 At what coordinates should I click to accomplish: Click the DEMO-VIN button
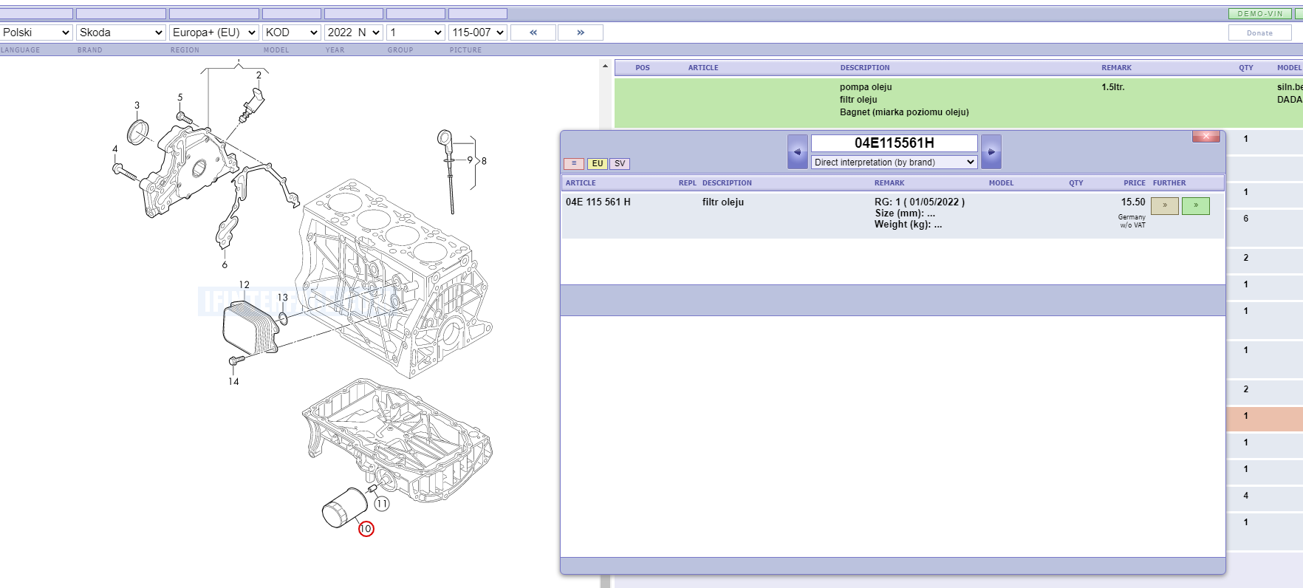[x=1260, y=14]
